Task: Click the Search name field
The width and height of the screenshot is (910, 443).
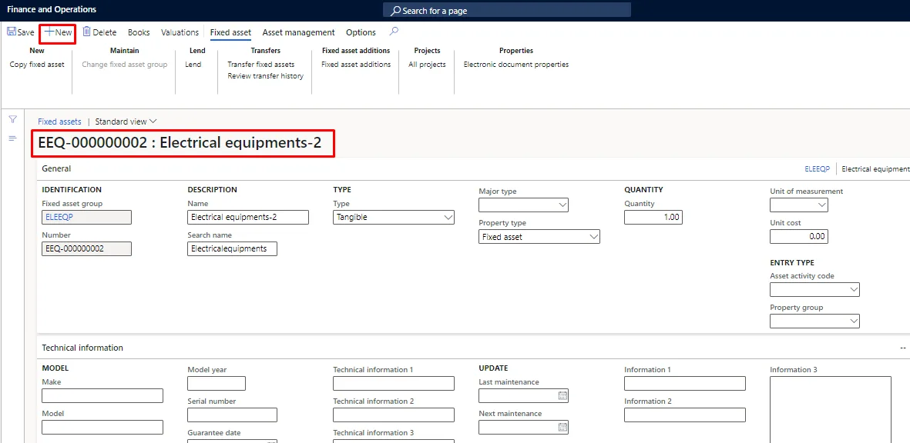Action: (232, 248)
